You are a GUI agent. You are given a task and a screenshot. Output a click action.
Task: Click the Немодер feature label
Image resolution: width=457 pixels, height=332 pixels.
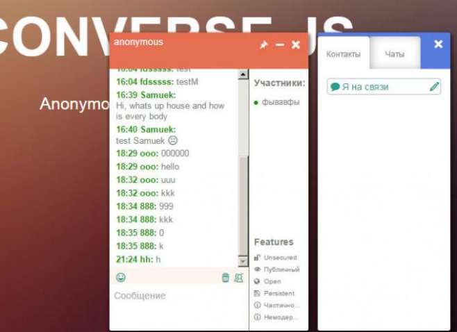[x=281, y=317]
